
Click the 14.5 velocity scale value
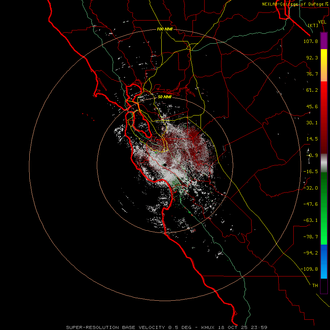(x=312, y=139)
